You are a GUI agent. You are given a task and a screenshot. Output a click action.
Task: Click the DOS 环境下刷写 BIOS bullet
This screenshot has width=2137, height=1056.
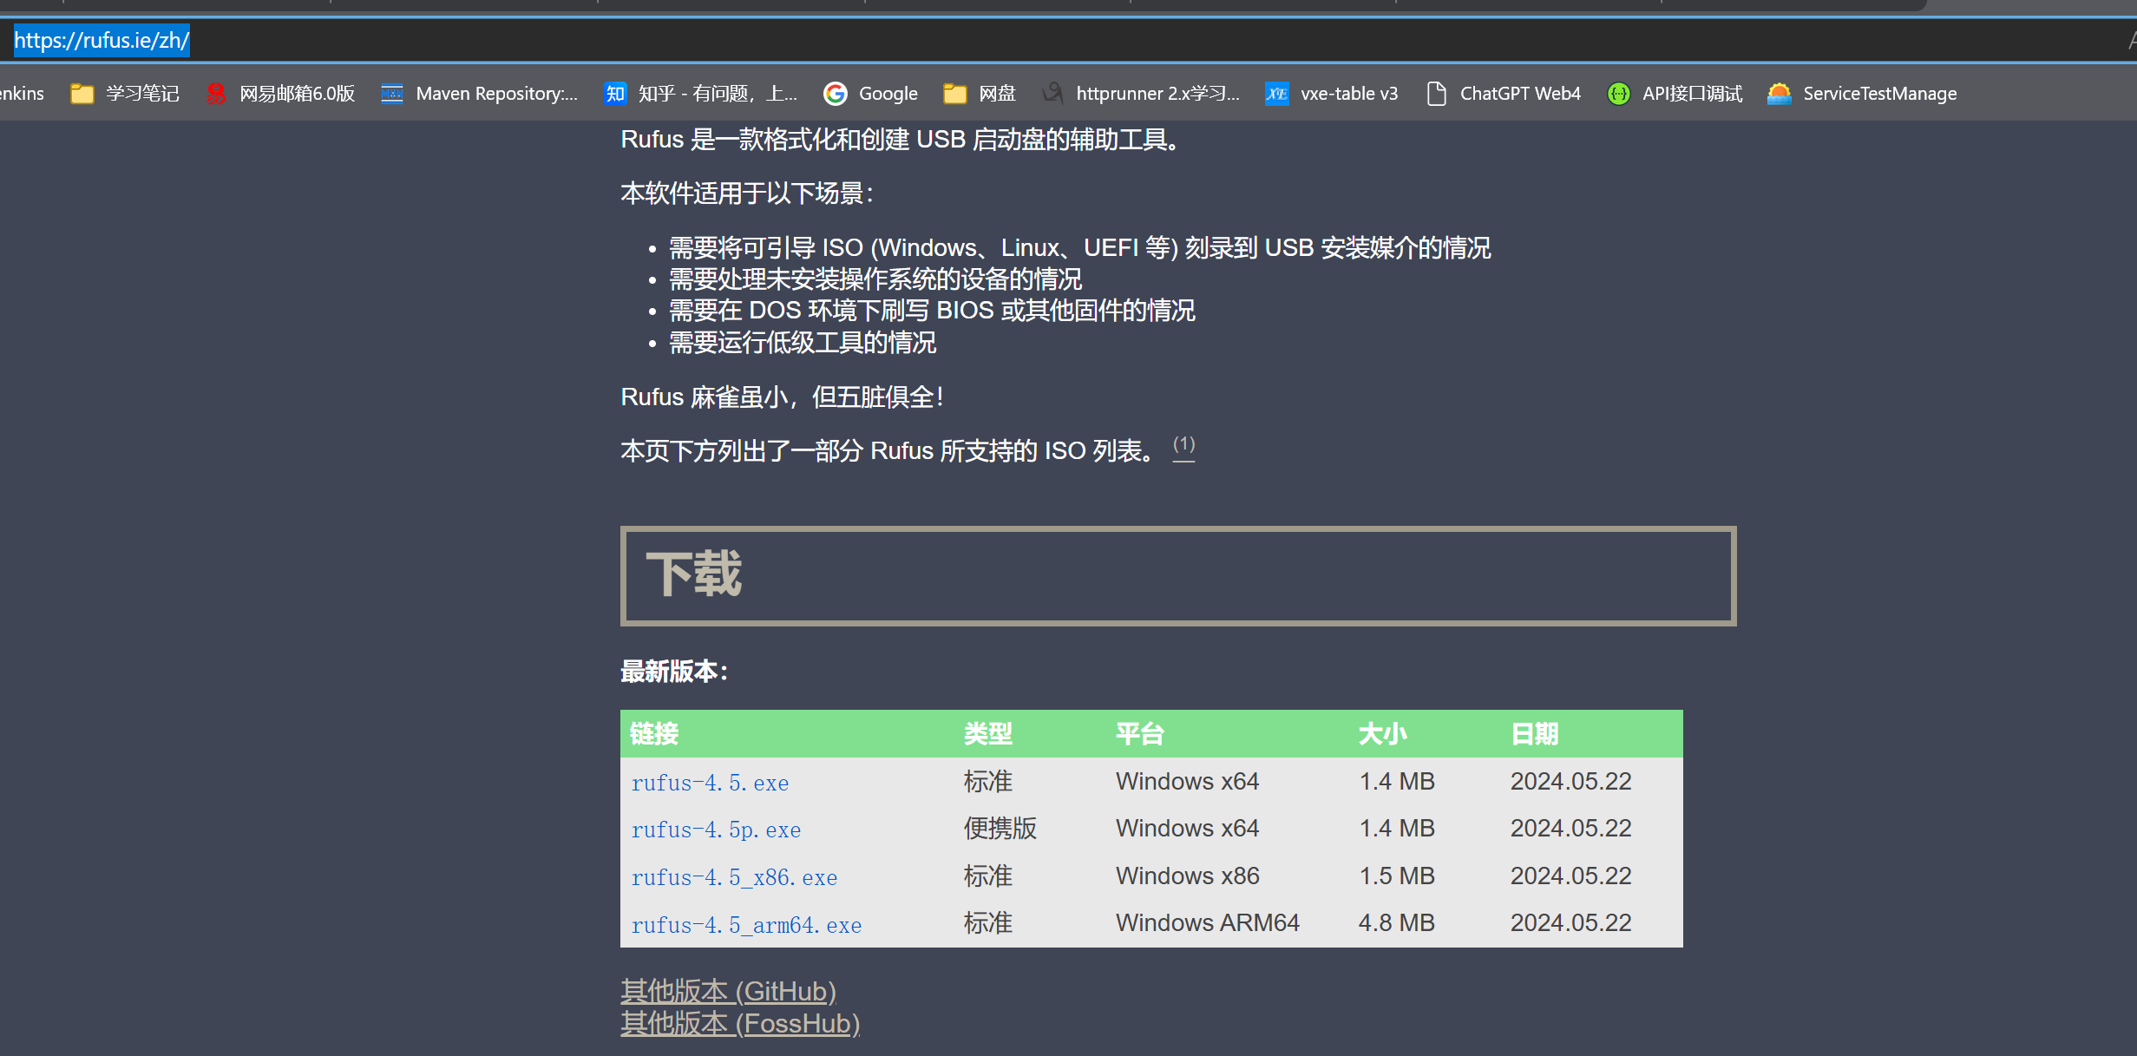coord(932,311)
